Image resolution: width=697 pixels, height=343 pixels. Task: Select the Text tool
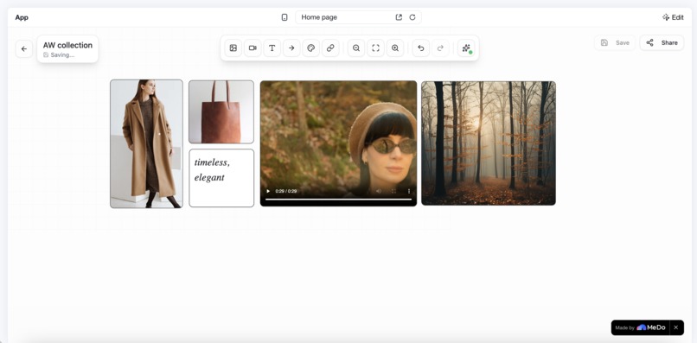click(x=272, y=48)
